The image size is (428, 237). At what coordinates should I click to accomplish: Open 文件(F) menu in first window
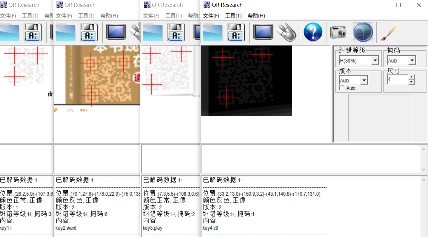pos(8,16)
